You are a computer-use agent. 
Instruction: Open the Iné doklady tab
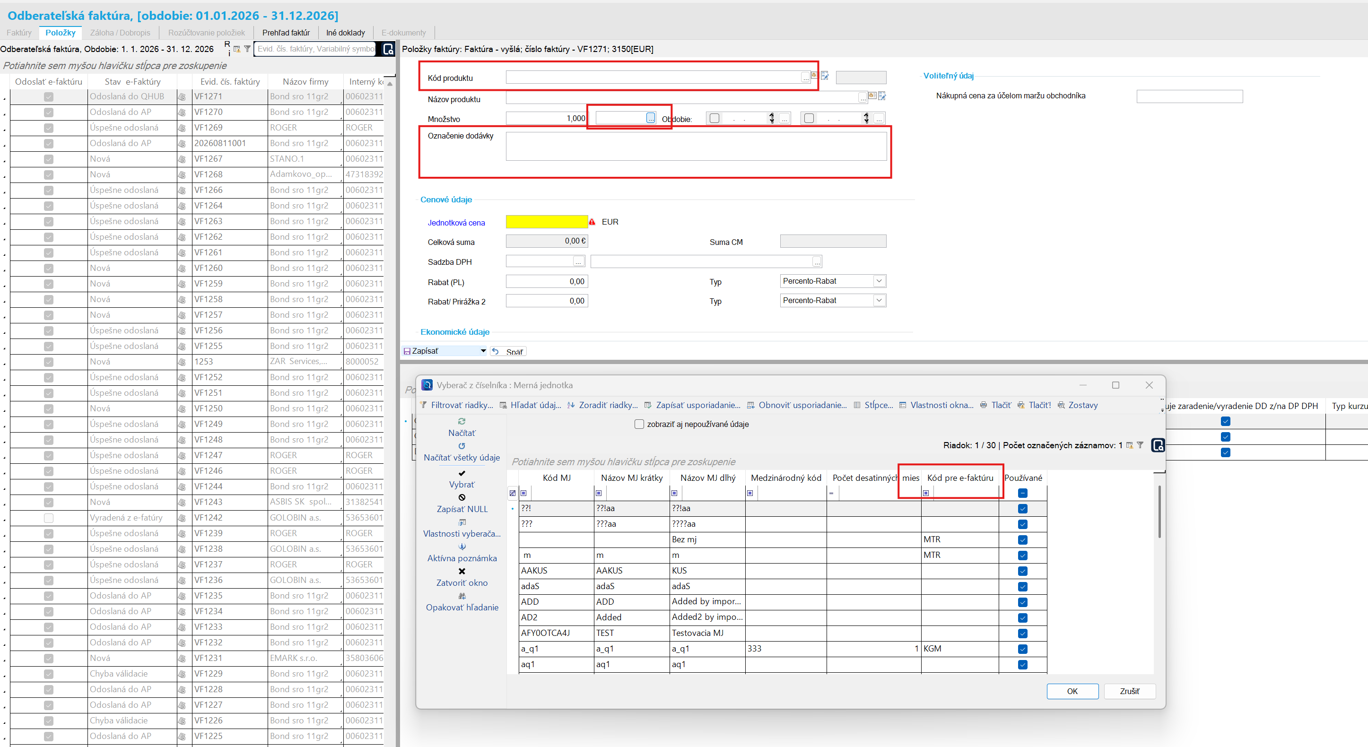point(346,33)
